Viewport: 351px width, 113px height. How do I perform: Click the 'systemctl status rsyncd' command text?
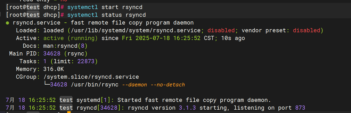tap(107, 15)
